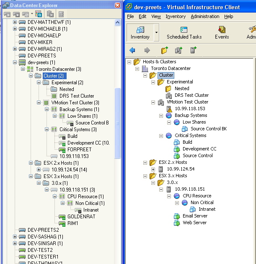Image resolution: width=256 pixels, height=264 pixels.
Task: Click the third toolbar icon with dropdown in Data Center Explorer
Action: tap(26, 15)
